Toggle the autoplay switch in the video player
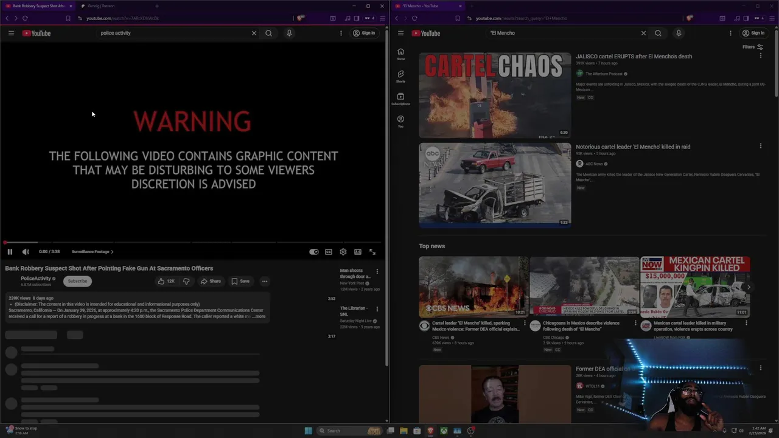 [x=313, y=252]
